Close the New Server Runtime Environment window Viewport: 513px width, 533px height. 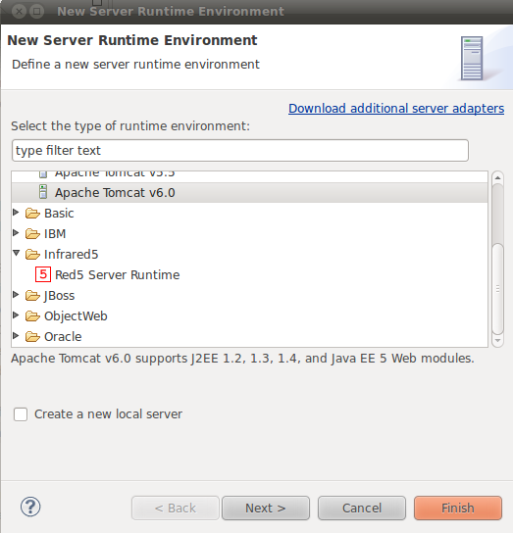pyautogui.click(x=19, y=12)
